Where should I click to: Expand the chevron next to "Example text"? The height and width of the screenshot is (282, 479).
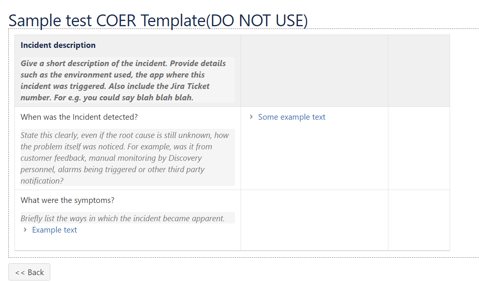coord(25,230)
